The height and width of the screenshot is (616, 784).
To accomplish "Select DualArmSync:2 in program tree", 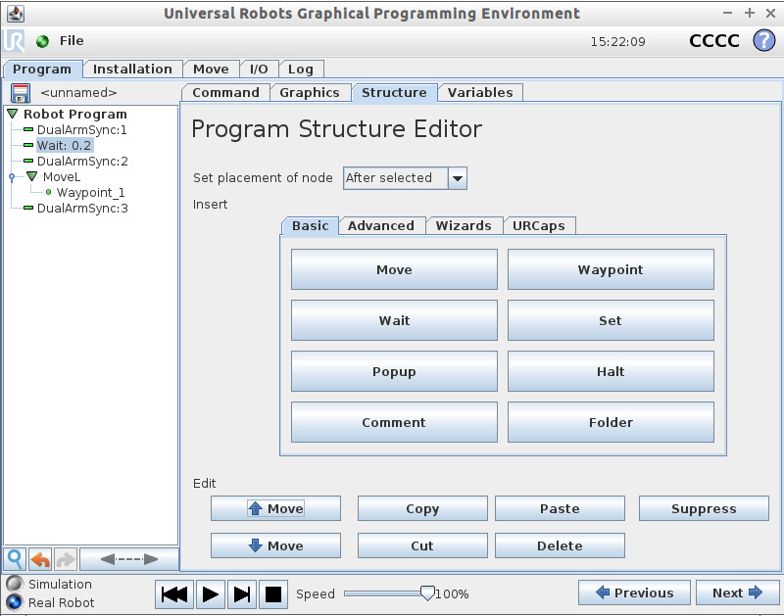I will tap(82, 161).
